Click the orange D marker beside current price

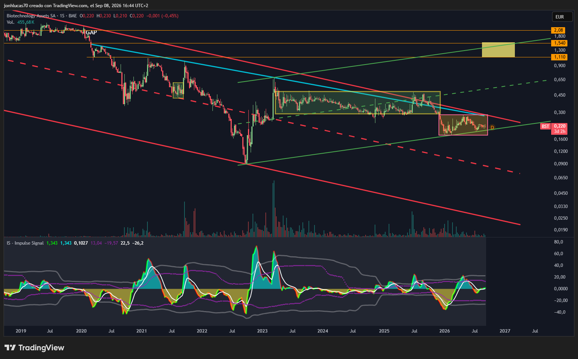click(x=492, y=128)
